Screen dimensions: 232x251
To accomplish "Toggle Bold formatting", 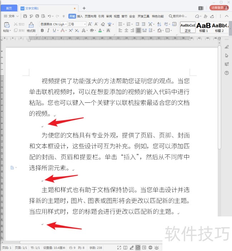I will pyautogui.click(x=42, y=30).
